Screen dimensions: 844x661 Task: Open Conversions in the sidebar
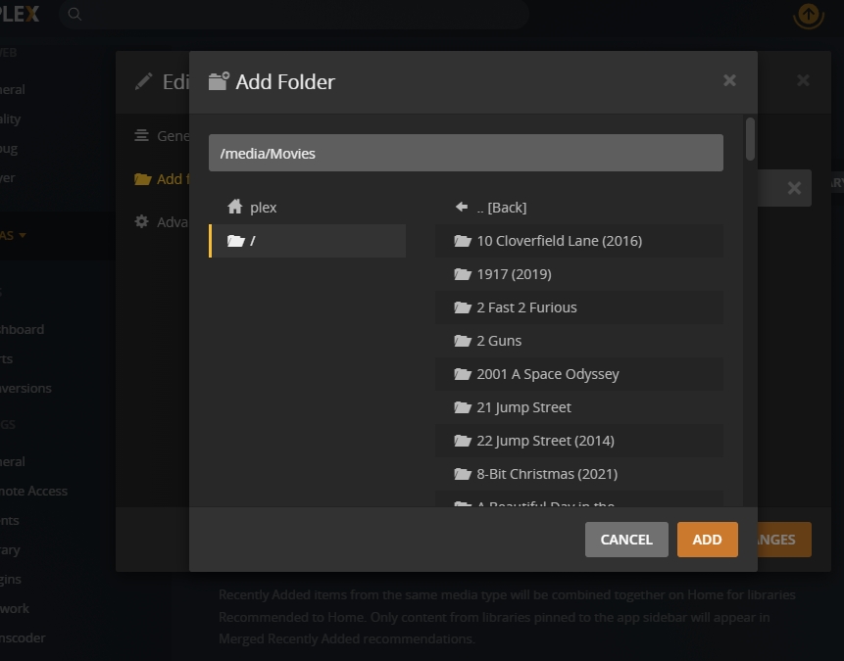[25, 389]
